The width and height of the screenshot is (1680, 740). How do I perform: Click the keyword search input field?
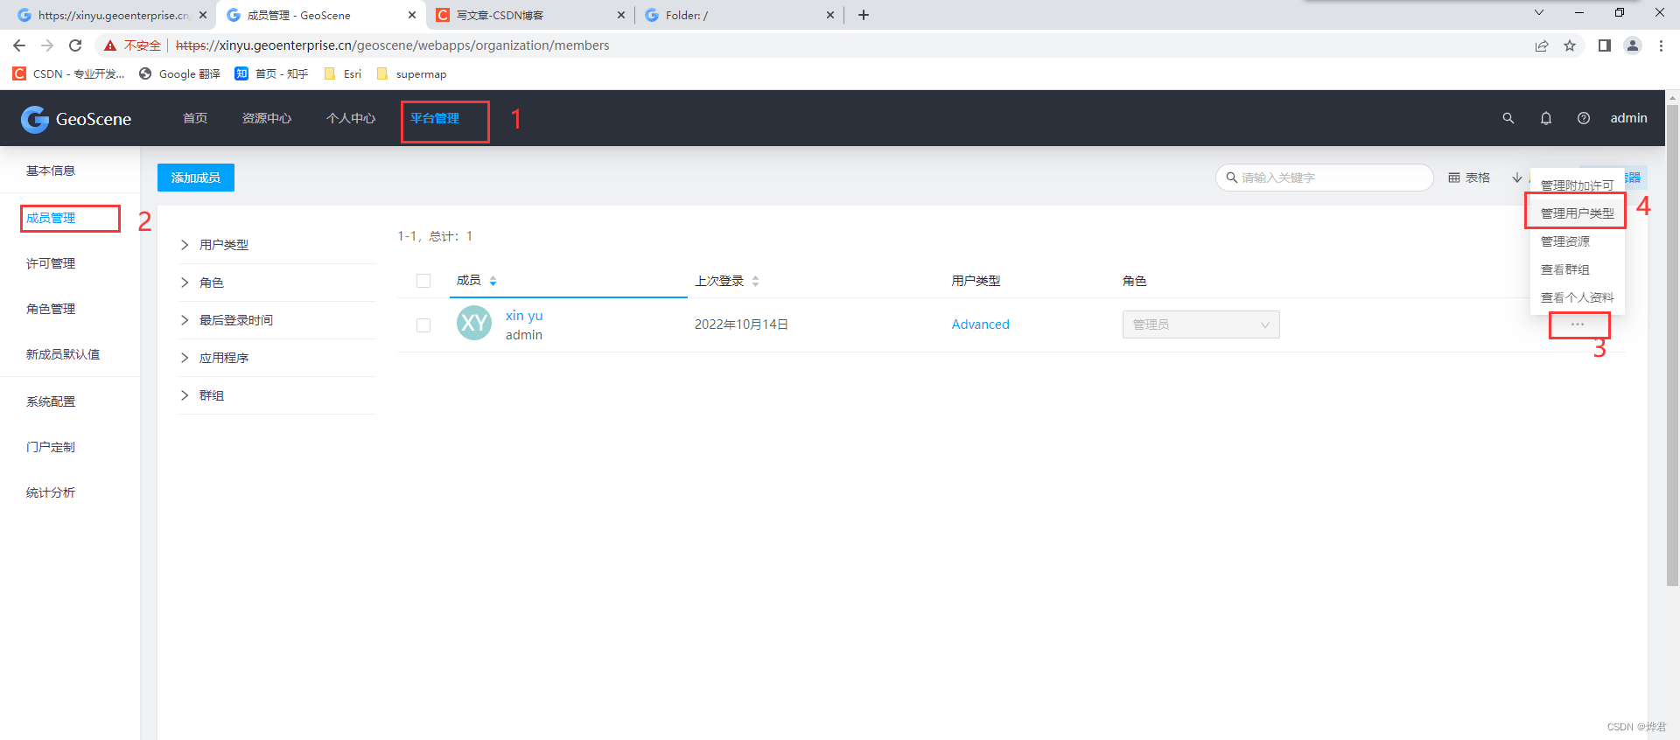(1324, 178)
